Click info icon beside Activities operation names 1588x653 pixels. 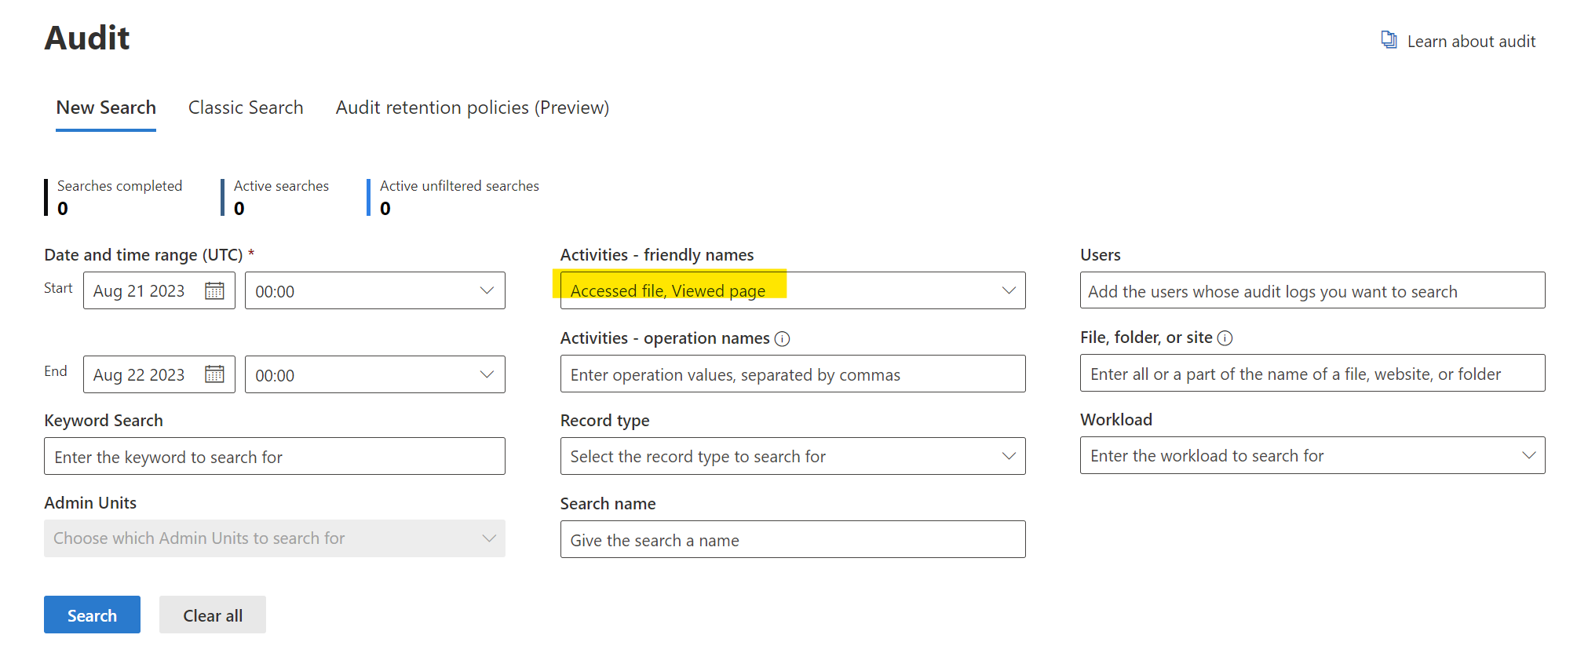[x=782, y=339]
